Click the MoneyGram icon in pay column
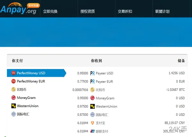 point(13,98)
